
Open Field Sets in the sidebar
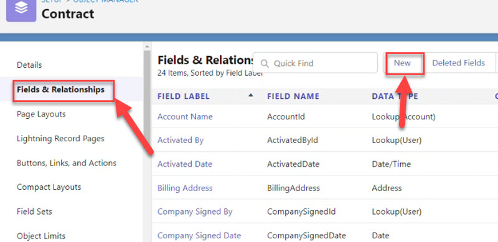[34, 212]
